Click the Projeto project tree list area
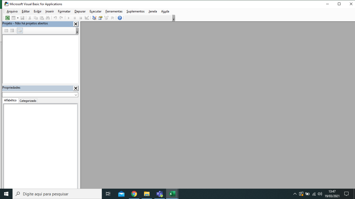This screenshot has height=199, width=355. 40,59
